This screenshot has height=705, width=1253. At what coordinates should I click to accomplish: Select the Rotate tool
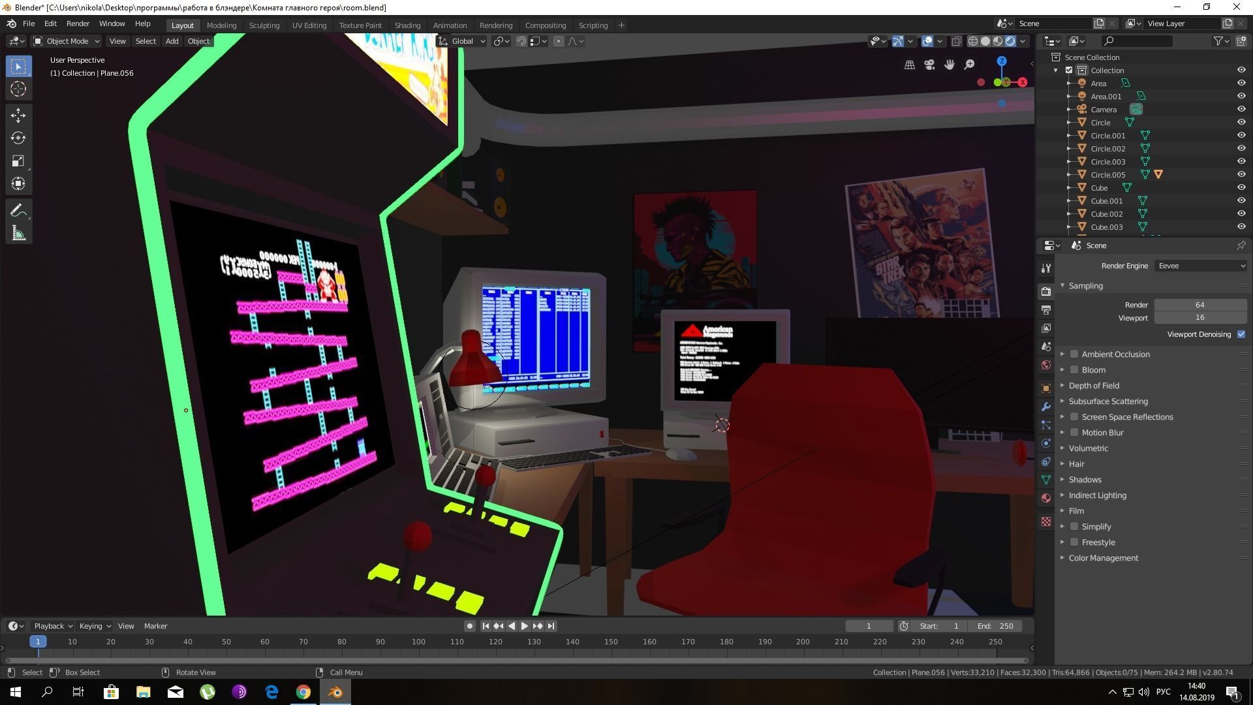point(18,138)
